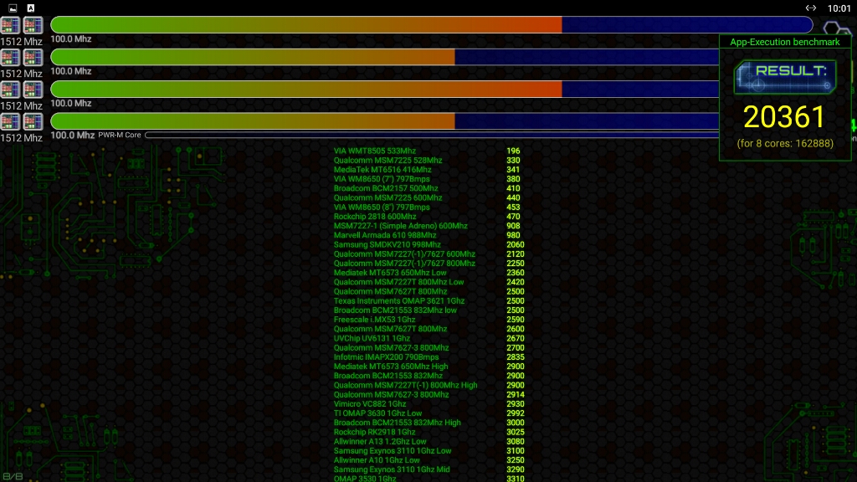Select the 'Rockchip 2818 600Mhz' row

[429, 217]
